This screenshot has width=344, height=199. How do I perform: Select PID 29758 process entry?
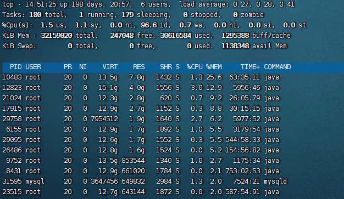(x=12, y=118)
